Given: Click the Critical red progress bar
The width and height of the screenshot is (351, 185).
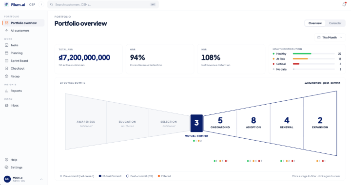Looking at the screenshot, I should click(x=296, y=64).
